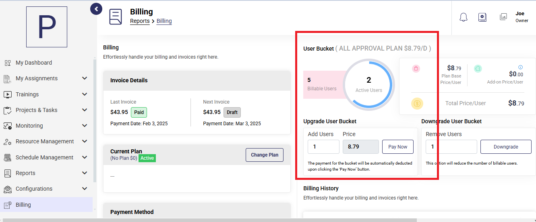The image size is (536, 222).
Task: Click the Add Users input field
Action: tap(324, 147)
